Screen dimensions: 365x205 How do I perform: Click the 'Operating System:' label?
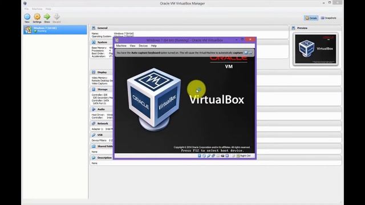[x=102, y=36]
